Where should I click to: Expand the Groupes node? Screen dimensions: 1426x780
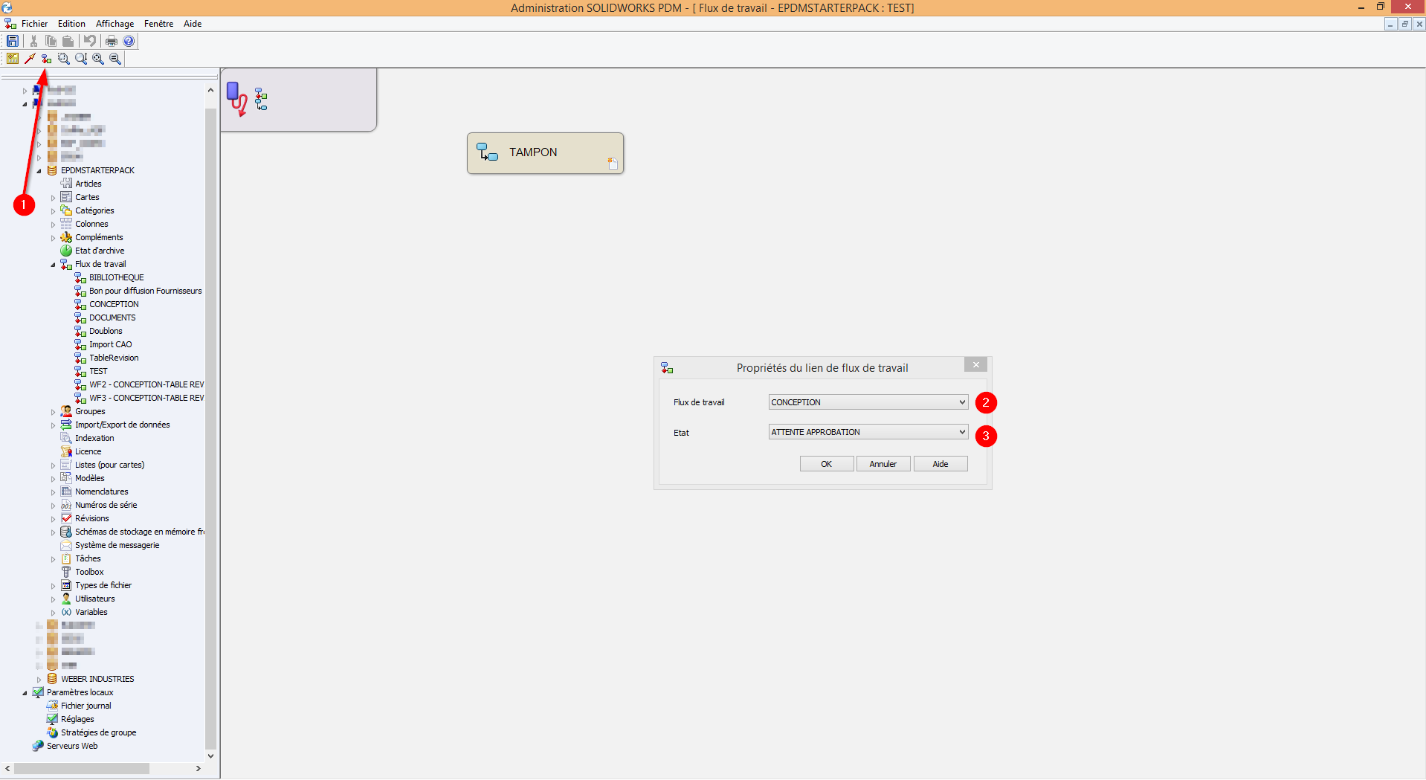(54, 412)
